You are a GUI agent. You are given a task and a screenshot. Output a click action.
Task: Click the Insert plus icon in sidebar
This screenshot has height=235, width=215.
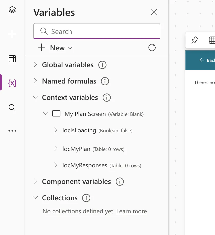click(x=12, y=34)
